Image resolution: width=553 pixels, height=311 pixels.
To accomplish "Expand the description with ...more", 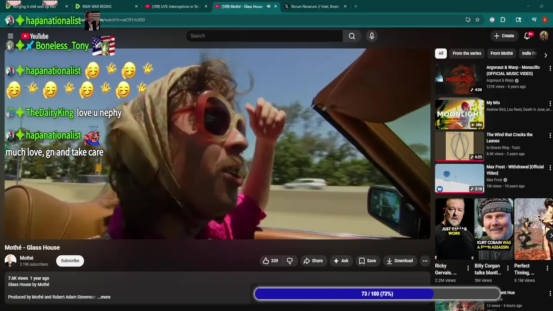I will click(x=104, y=297).
